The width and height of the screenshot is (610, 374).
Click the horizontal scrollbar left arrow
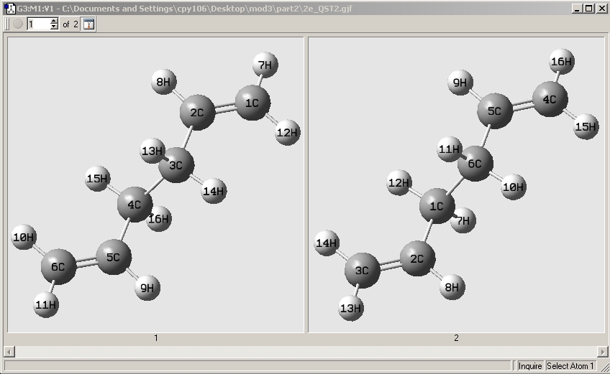(9, 352)
